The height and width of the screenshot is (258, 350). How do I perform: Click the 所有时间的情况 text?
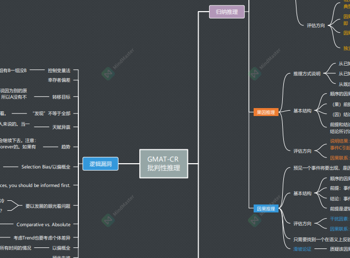[x=16, y=248]
